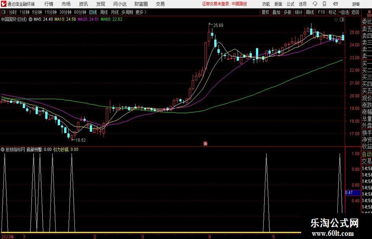
Task: Switch to 分时 chart
Action: [x=13, y=12]
